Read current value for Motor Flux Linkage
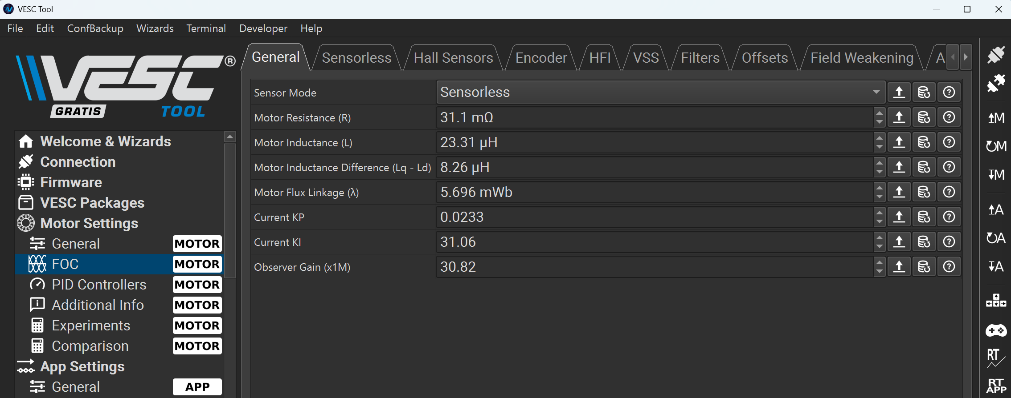Screen dimensions: 1011x398 pyautogui.click(x=899, y=192)
